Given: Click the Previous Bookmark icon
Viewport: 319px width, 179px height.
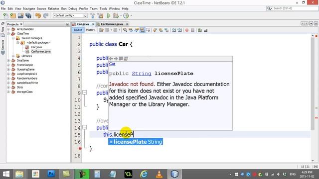Looking at the screenshot, I should tap(155, 30).
